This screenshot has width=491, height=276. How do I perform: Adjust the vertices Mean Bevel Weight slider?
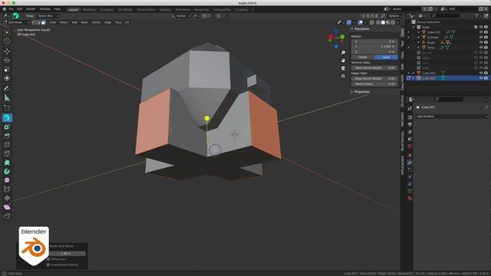(x=374, y=67)
